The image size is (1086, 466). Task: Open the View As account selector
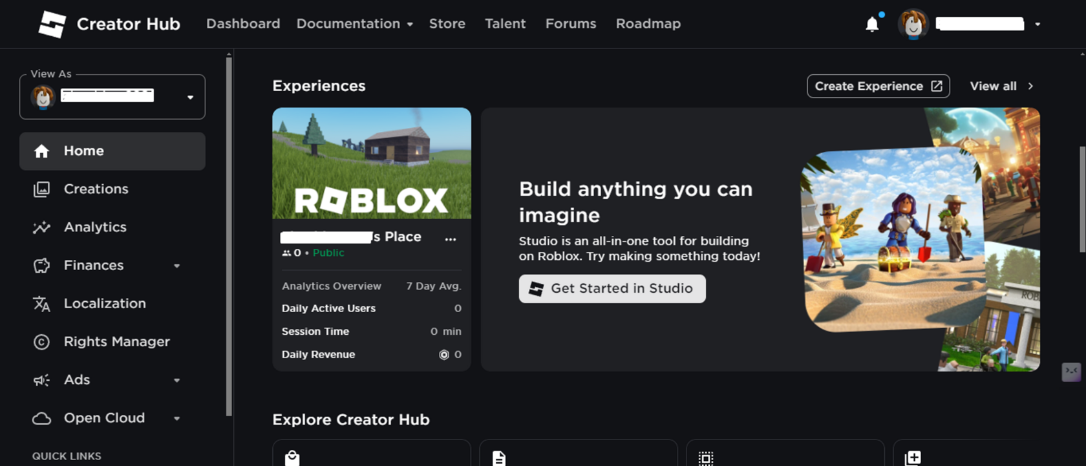point(112,97)
